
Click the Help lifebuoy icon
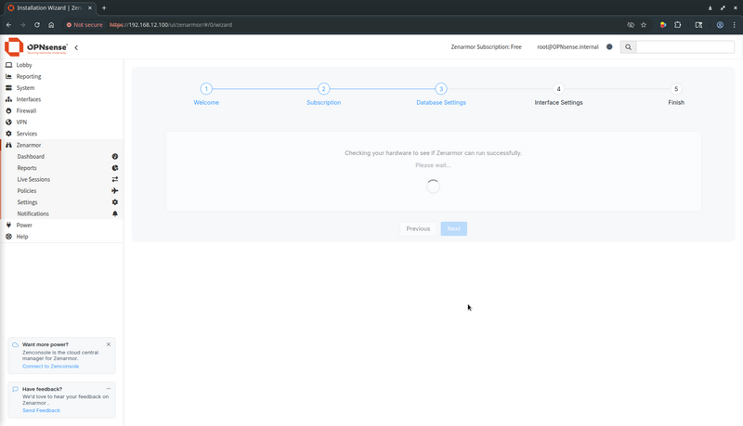[8, 236]
